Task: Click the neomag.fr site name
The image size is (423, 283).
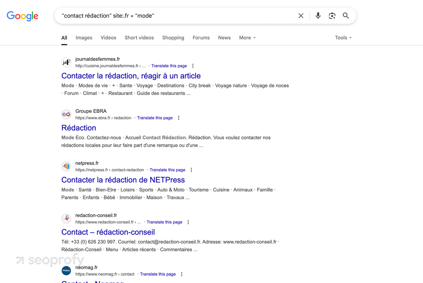Action: [86, 267]
